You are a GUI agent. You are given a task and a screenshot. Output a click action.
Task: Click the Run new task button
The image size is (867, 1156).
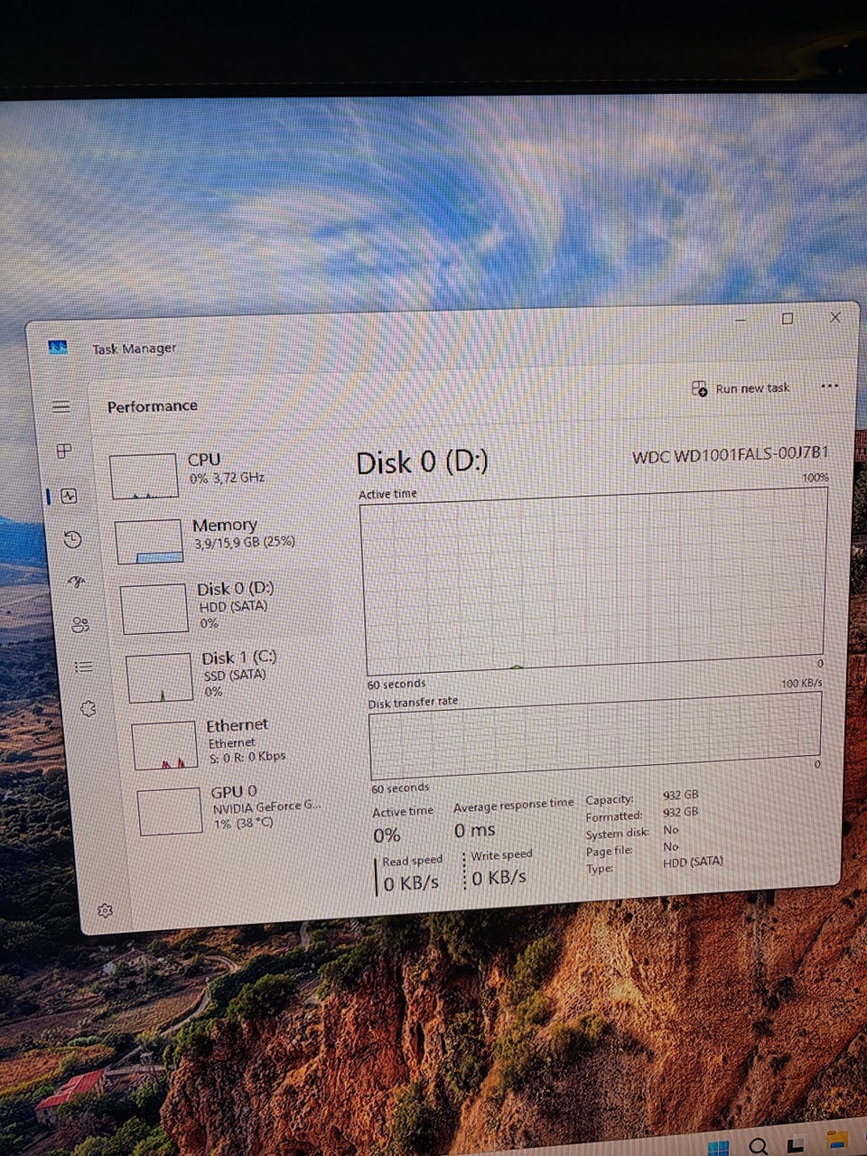coord(741,388)
